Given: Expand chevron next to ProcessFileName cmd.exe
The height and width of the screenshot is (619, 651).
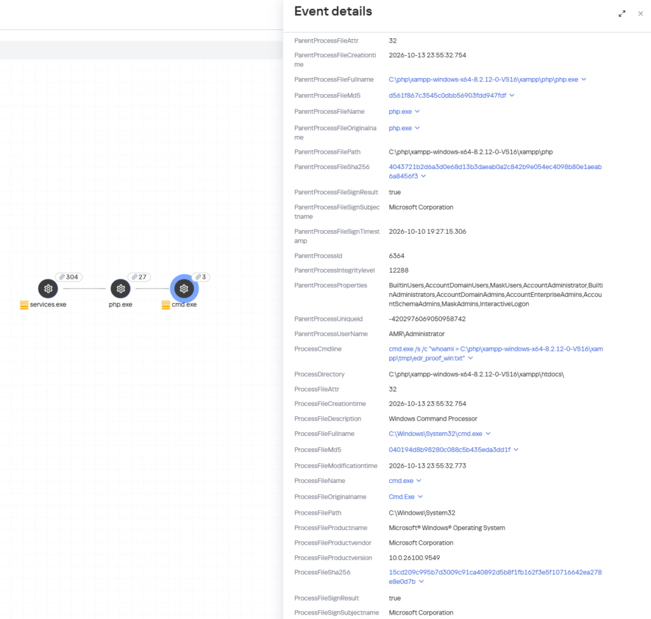Looking at the screenshot, I should click(418, 480).
